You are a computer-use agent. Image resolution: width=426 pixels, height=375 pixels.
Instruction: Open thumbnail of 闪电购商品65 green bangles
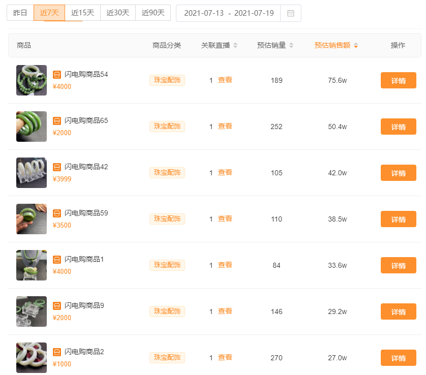point(32,127)
